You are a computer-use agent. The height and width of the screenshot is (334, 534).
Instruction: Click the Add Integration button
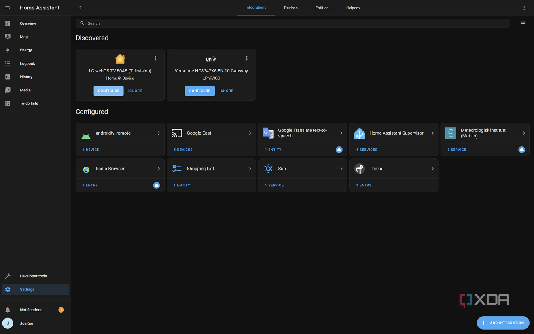503,323
